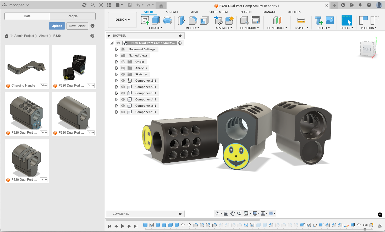Expand the Named Views node
Screen dimensions: 385x232
click(117, 55)
